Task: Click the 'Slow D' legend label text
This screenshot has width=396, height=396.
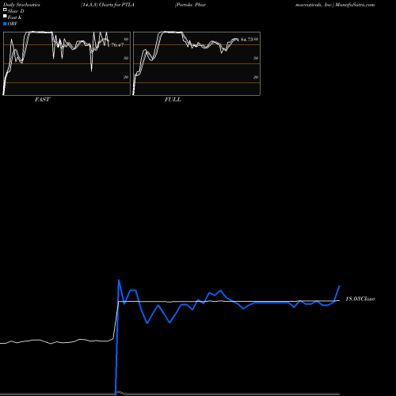Action: [x=16, y=11]
